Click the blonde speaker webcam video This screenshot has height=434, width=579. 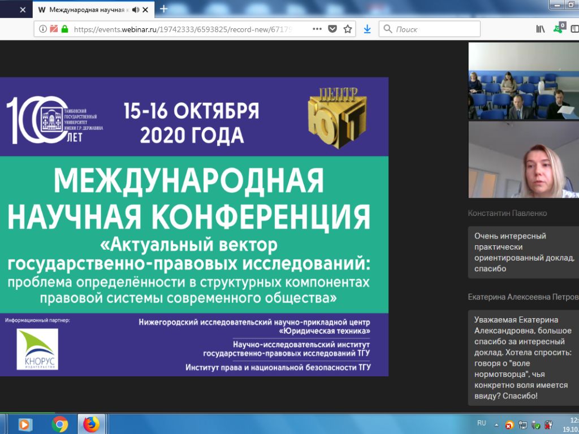(524, 160)
